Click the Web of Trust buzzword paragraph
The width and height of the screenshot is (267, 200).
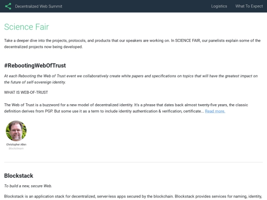126,108
